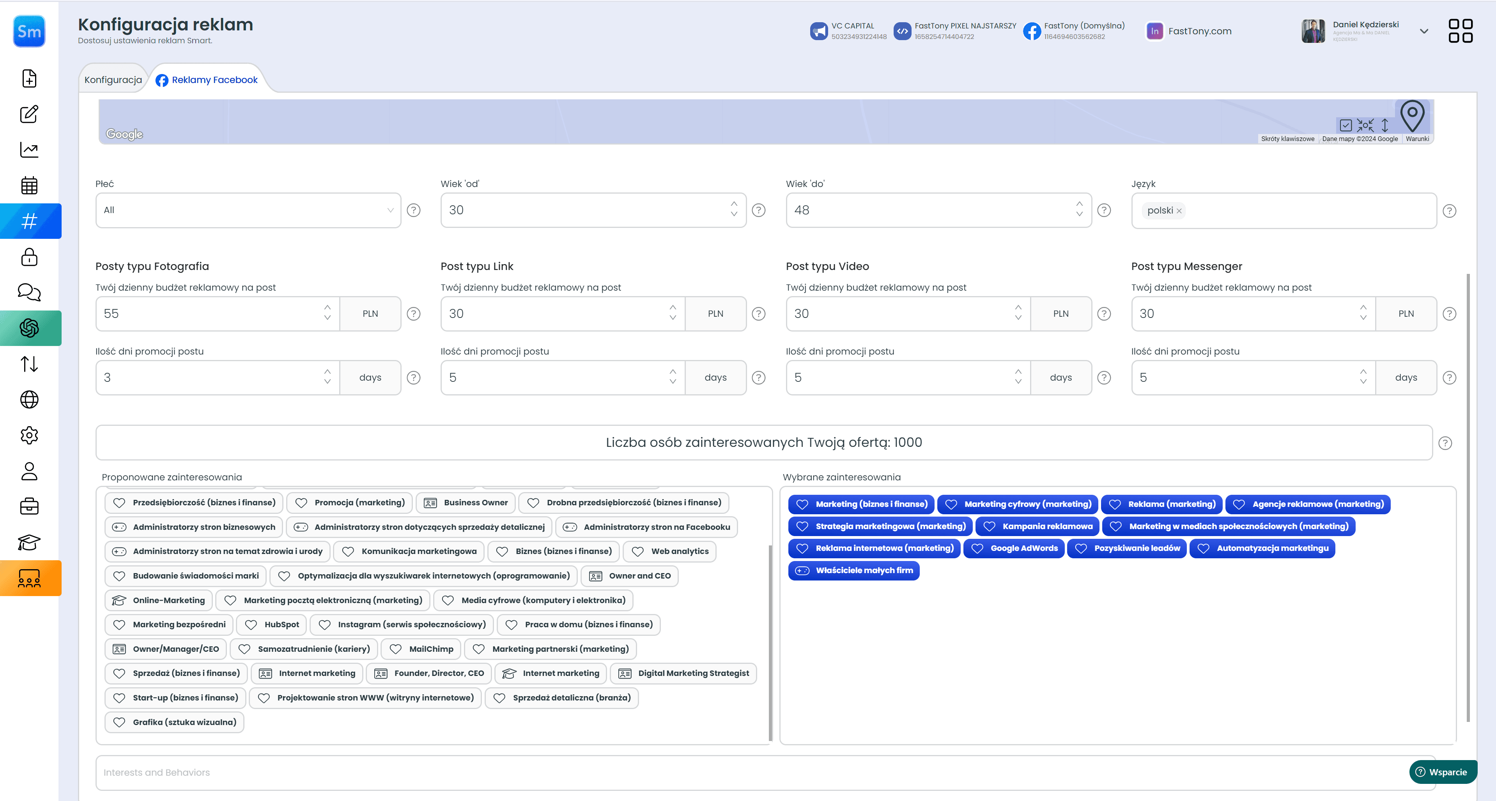Open the up-down arrows sidebar icon

(x=30, y=364)
